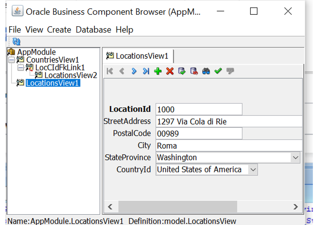
Task: Click the City label
Action: point(144,146)
